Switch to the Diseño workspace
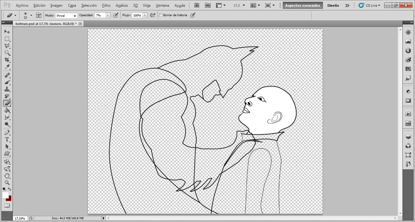Image resolution: width=415 pixels, height=222 pixels. [333, 5]
